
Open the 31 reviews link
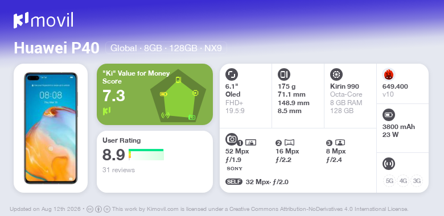tap(118, 170)
